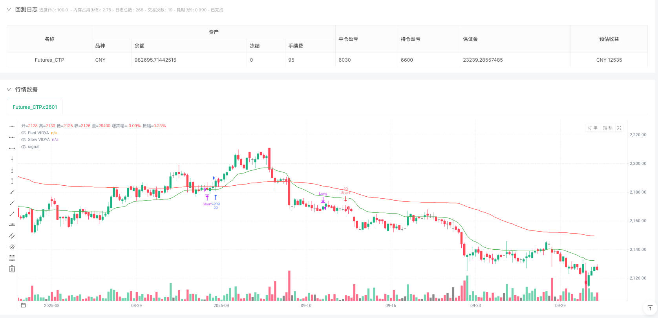Select the Fibonacci retracement tool
This screenshot has width=658, height=318.
12,258
